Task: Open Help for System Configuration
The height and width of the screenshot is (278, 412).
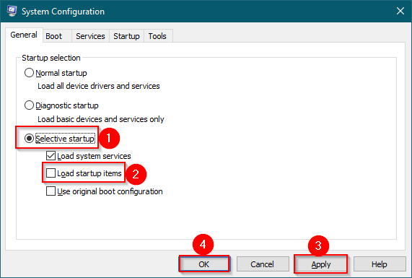Action: (379, 264)
